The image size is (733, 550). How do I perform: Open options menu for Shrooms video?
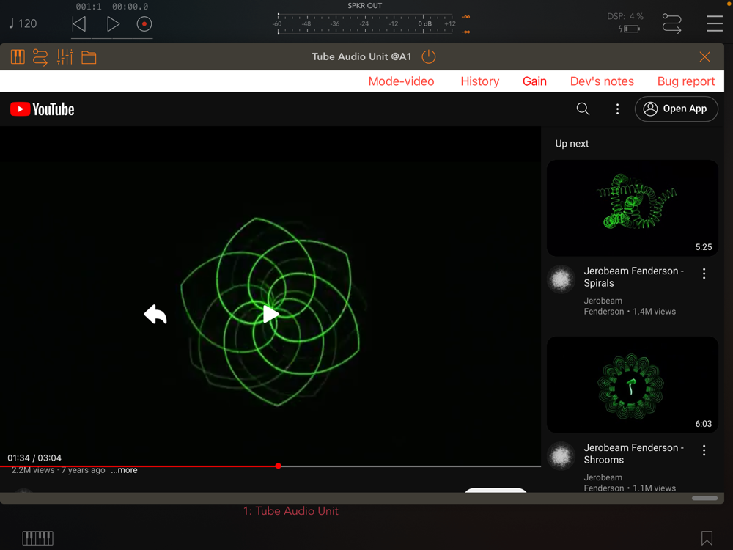click(x=704, y=450)
